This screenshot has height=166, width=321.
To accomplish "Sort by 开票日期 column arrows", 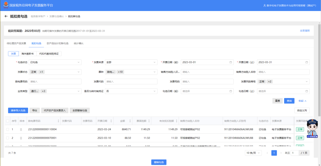I will click(x=111, y=121).
